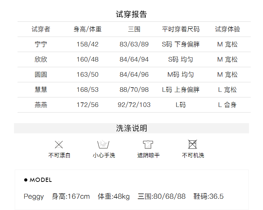Click the 160/48 cell

[x=88, y=59]
